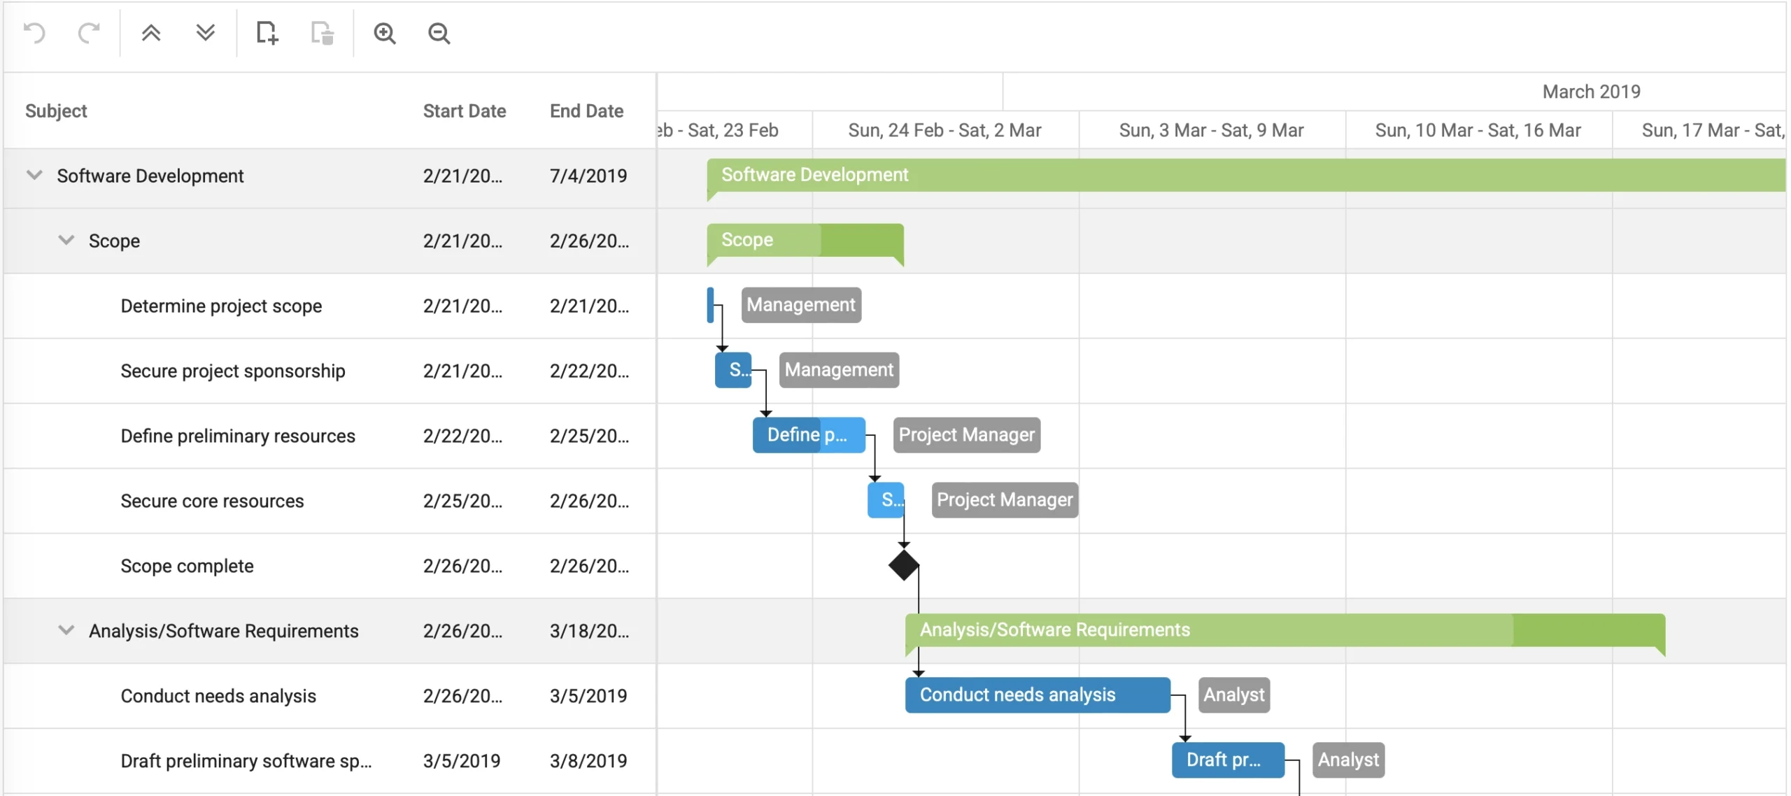Image resolution: width=1791 pixels, height=796 pixels.
Task: Click the Subject column header
Action: pyautogui.click(x=56, y=110)
